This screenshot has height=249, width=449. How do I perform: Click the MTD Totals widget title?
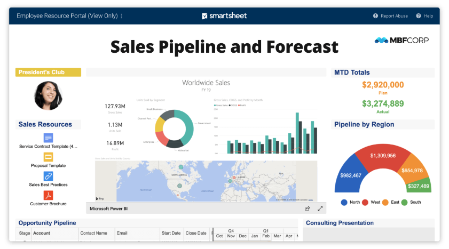coord(352,73)
